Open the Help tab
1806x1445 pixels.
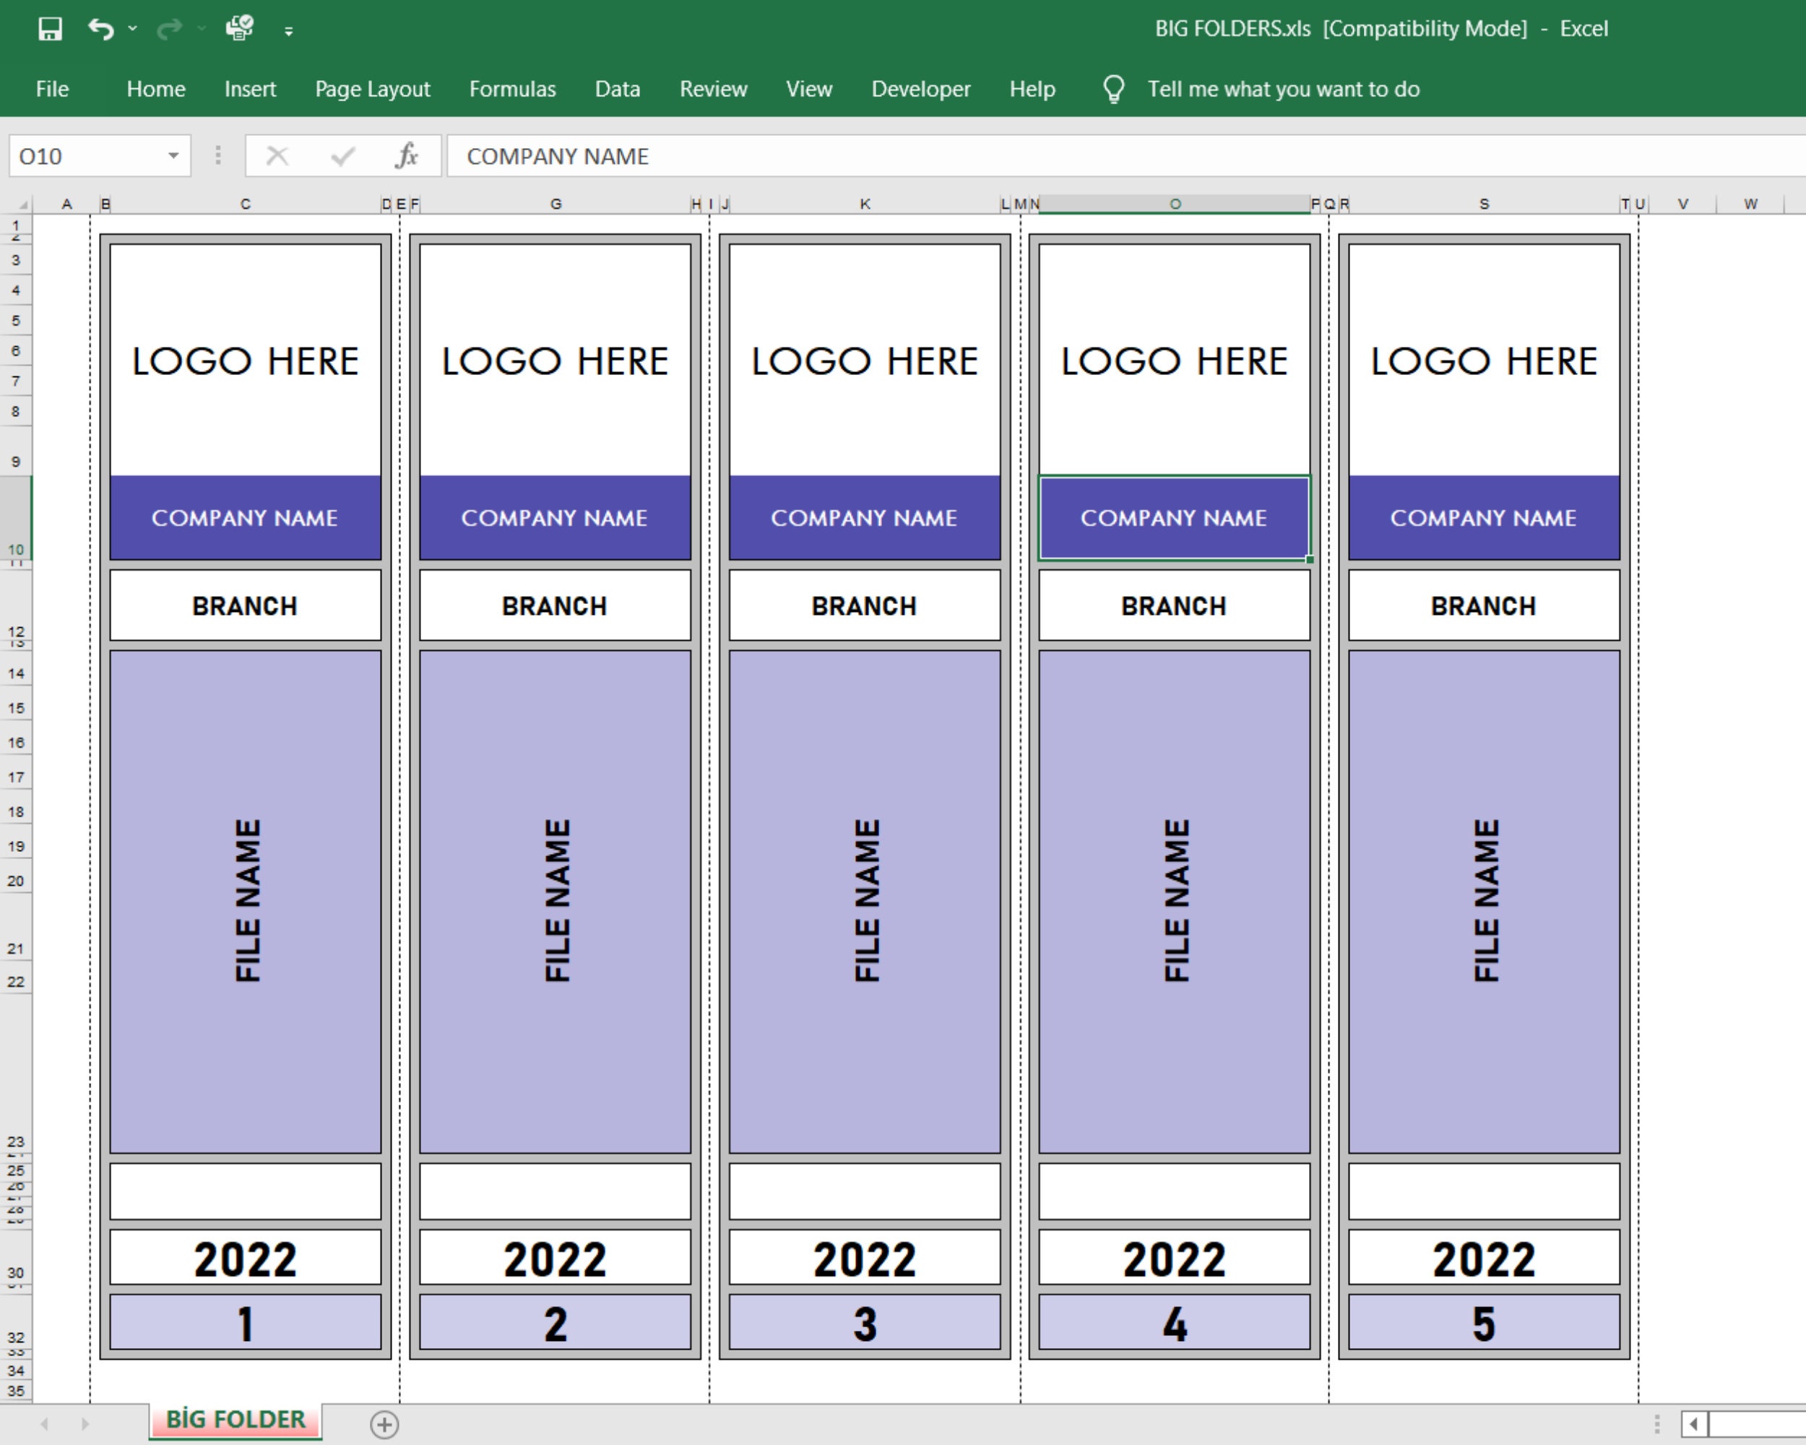coord(1032,89)
